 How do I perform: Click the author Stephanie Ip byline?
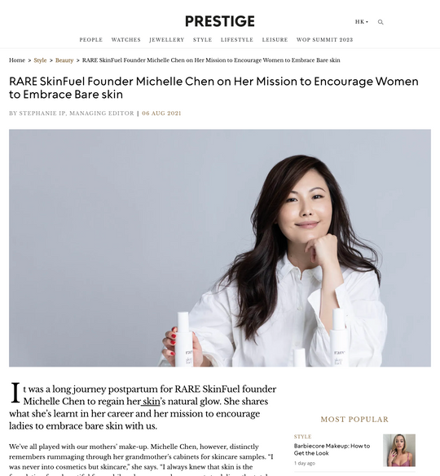point(72,113)
